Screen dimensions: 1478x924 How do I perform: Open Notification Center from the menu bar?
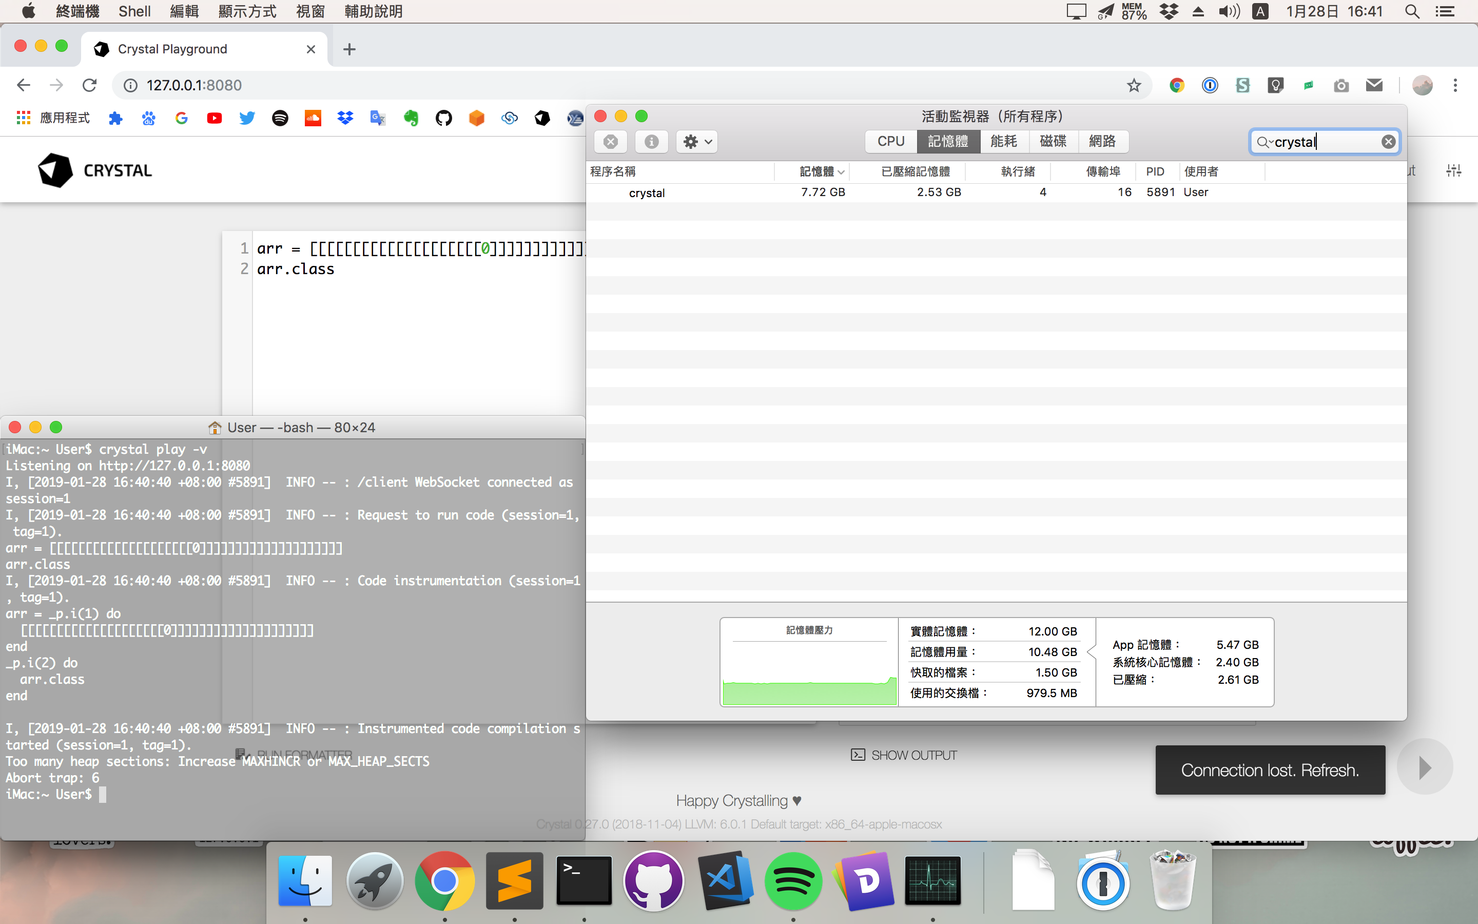click(1445, 11)
